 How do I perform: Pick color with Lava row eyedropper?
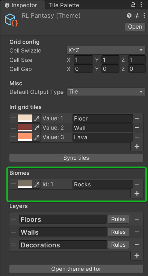click(x=36, y=137)
